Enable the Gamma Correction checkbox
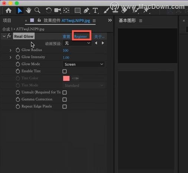188x173 pixels. pos(65,99)
